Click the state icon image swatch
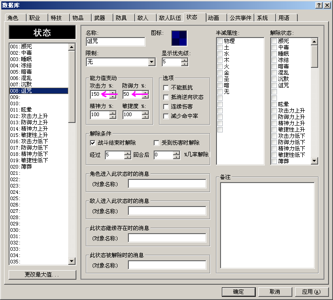 [179, 38]
